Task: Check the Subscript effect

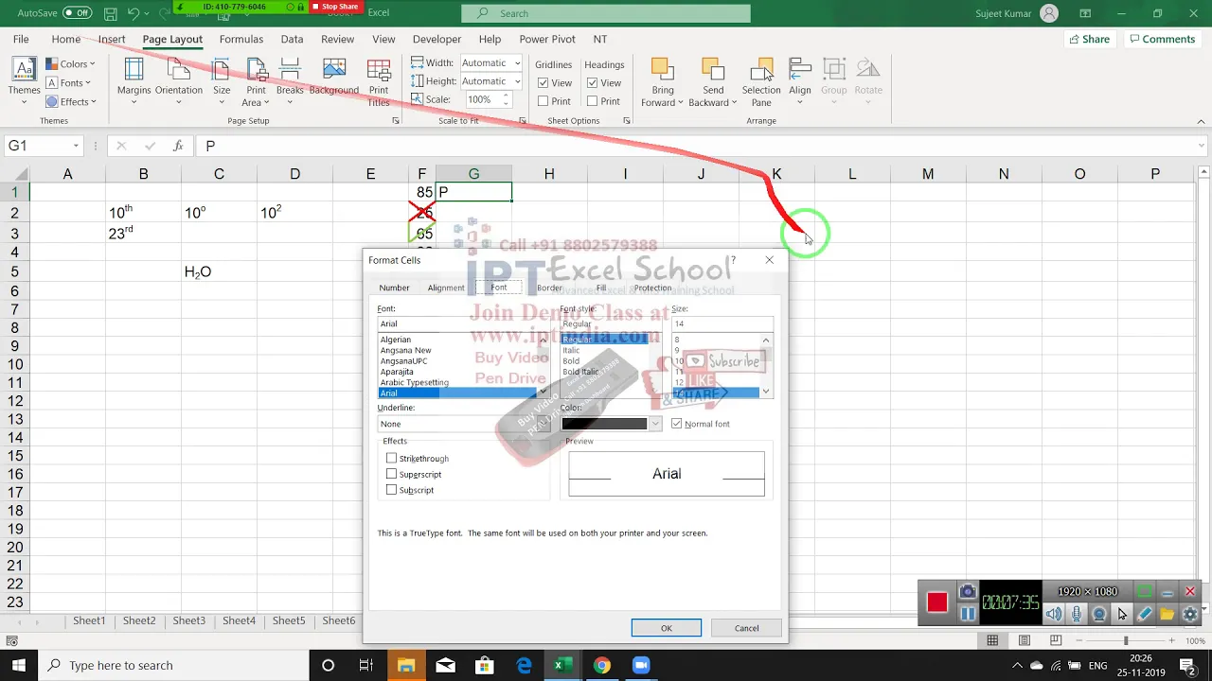Action: [x=391, y=490]
